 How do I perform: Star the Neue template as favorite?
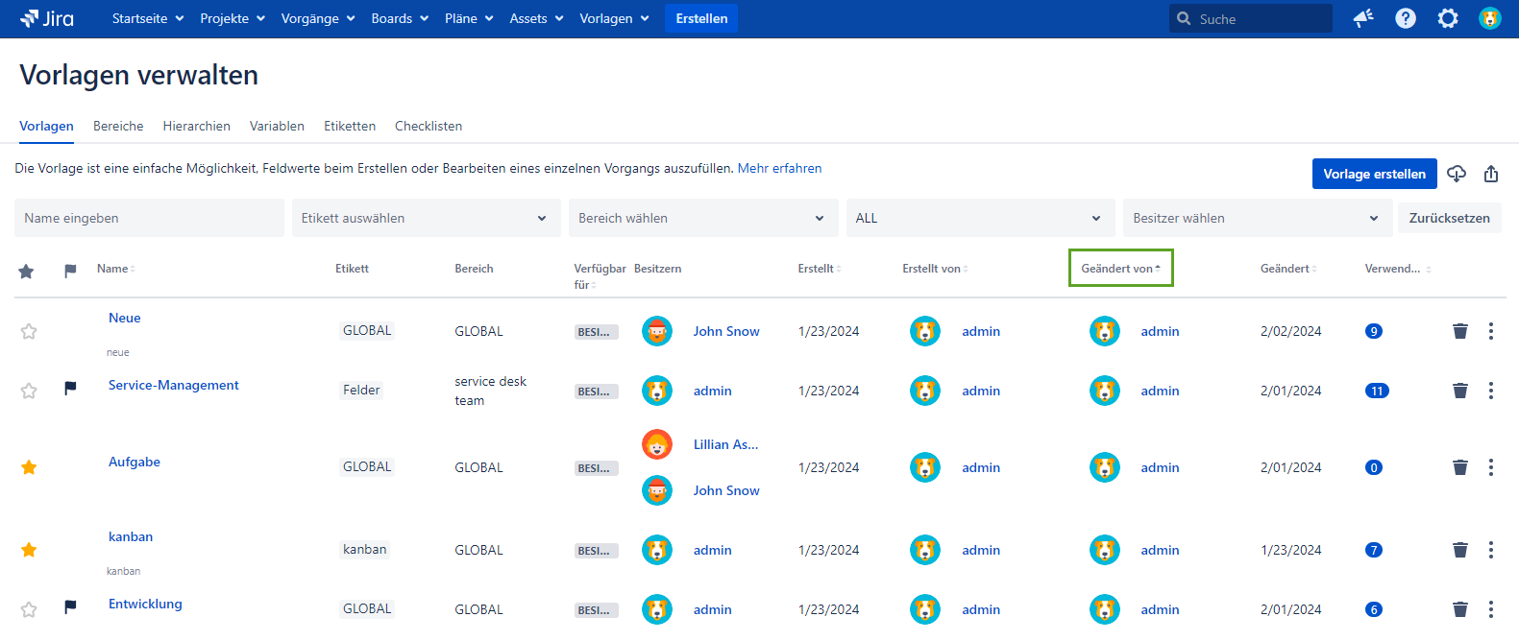tap(29, 331)
